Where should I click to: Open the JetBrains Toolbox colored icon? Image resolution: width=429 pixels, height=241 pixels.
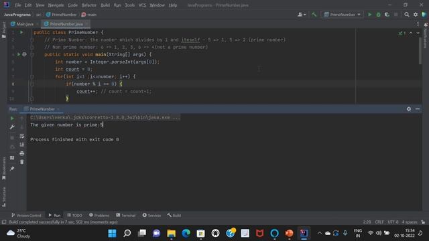click(x=424, y=15)
